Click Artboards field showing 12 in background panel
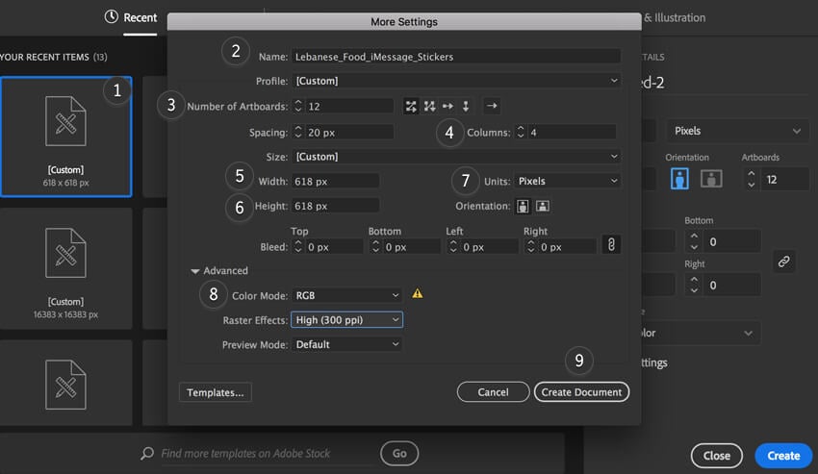818x474 pixels. pyautogui.click(x=784, y=180)
